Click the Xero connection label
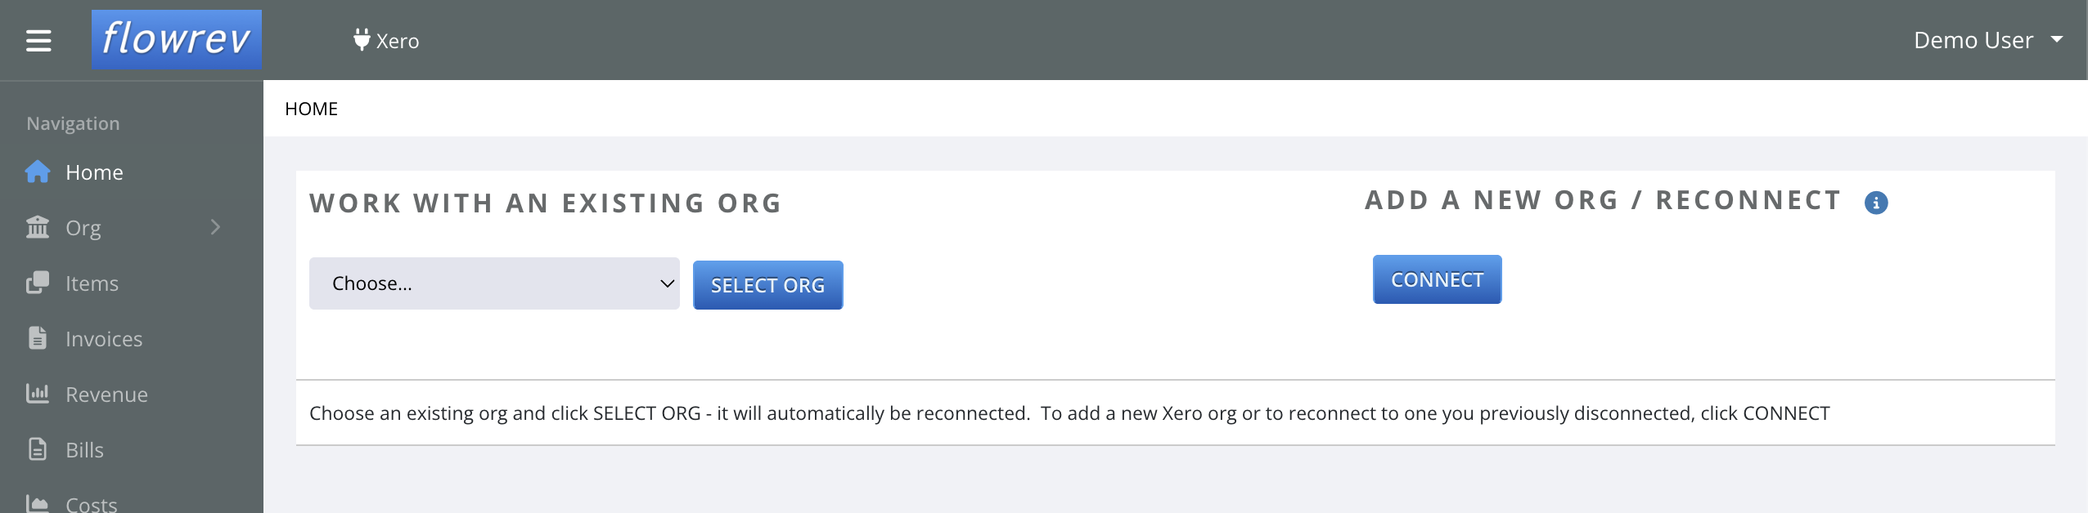The height and width of the screenshot is (513, 2088). pos(398,41)
